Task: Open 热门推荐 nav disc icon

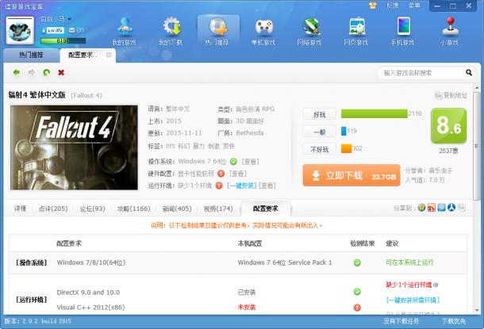Action: pos(218,27)
